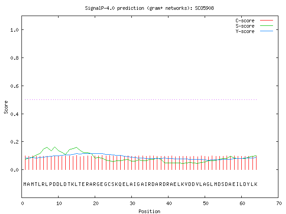
Task: Click the Score y-axis label
Action: click(6, 107)
